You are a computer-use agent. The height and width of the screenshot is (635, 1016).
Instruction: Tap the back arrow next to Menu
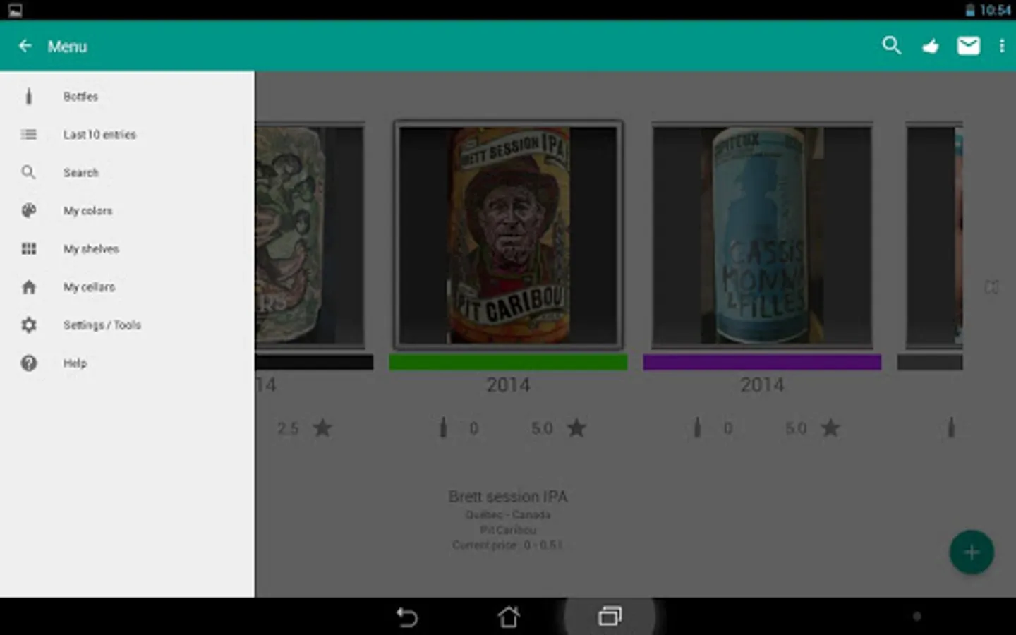pos(25,46)
